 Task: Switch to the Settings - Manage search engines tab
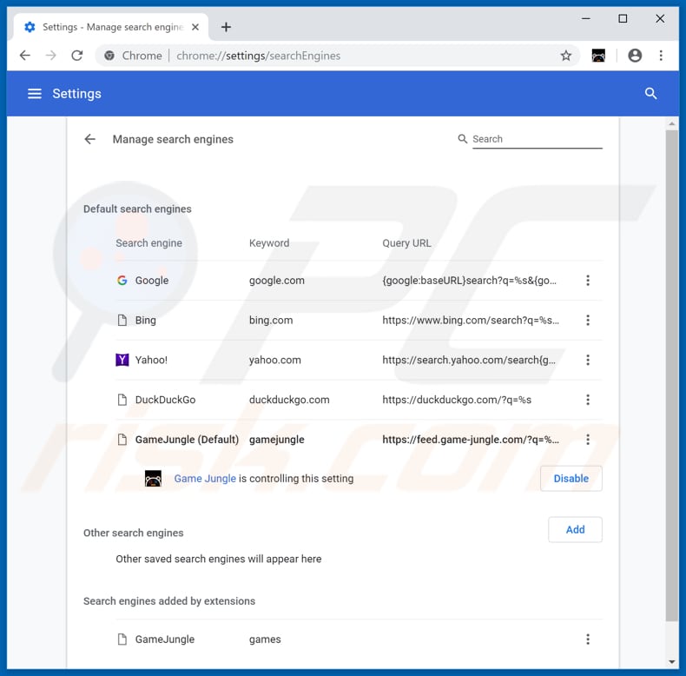click(x=111, y=27)
